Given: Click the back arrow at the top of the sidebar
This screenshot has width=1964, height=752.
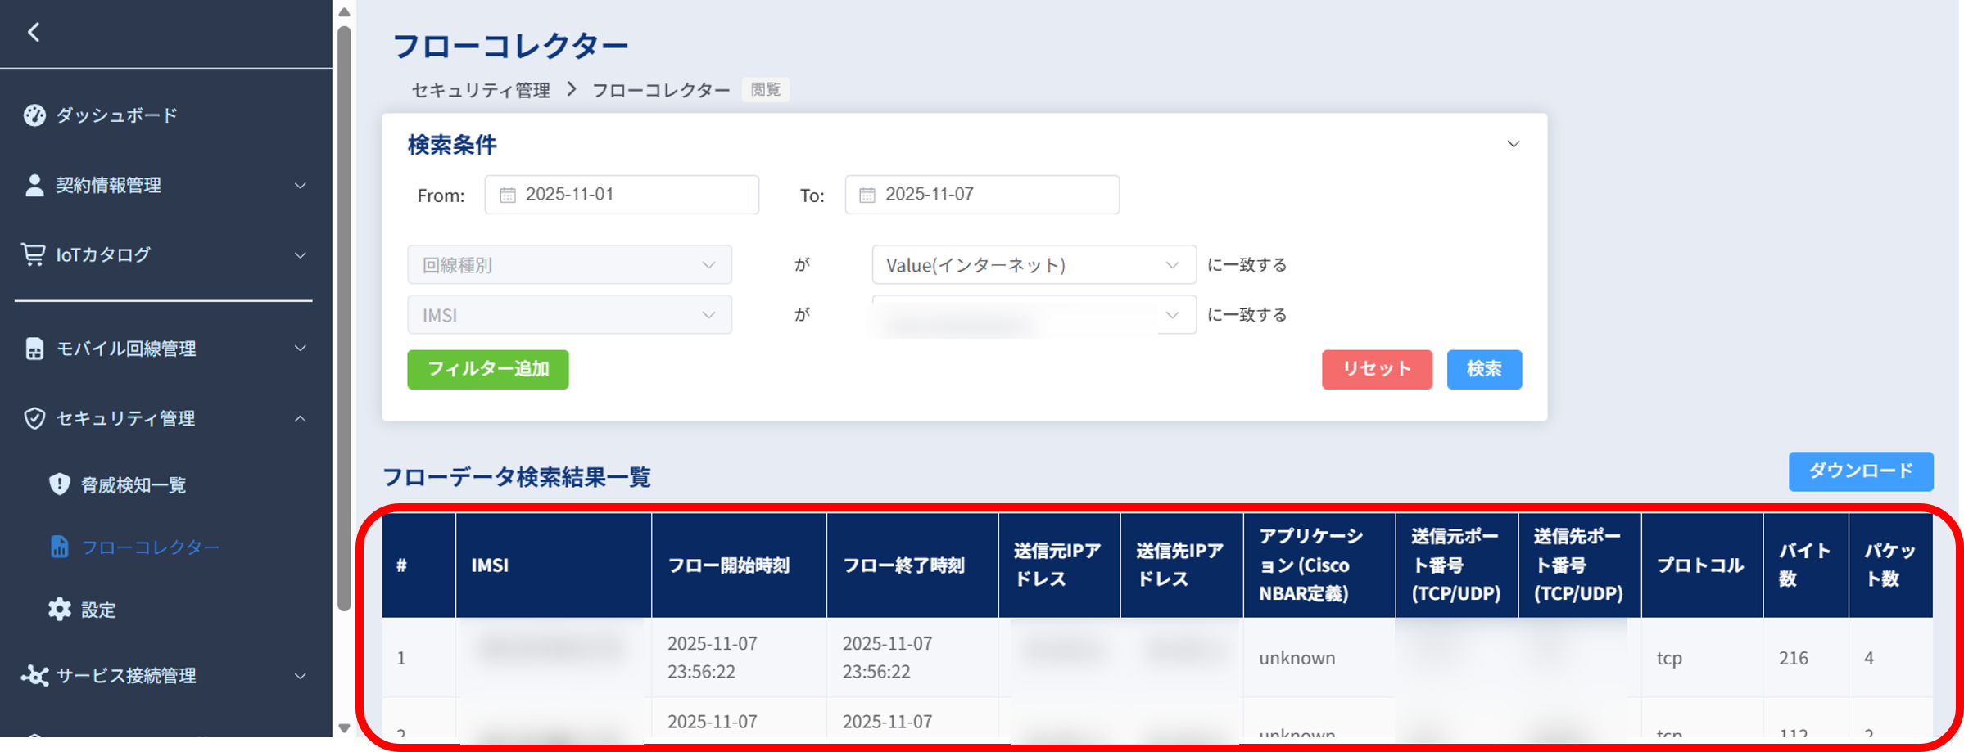Looking at the screenshot, I should click(34, 30).
